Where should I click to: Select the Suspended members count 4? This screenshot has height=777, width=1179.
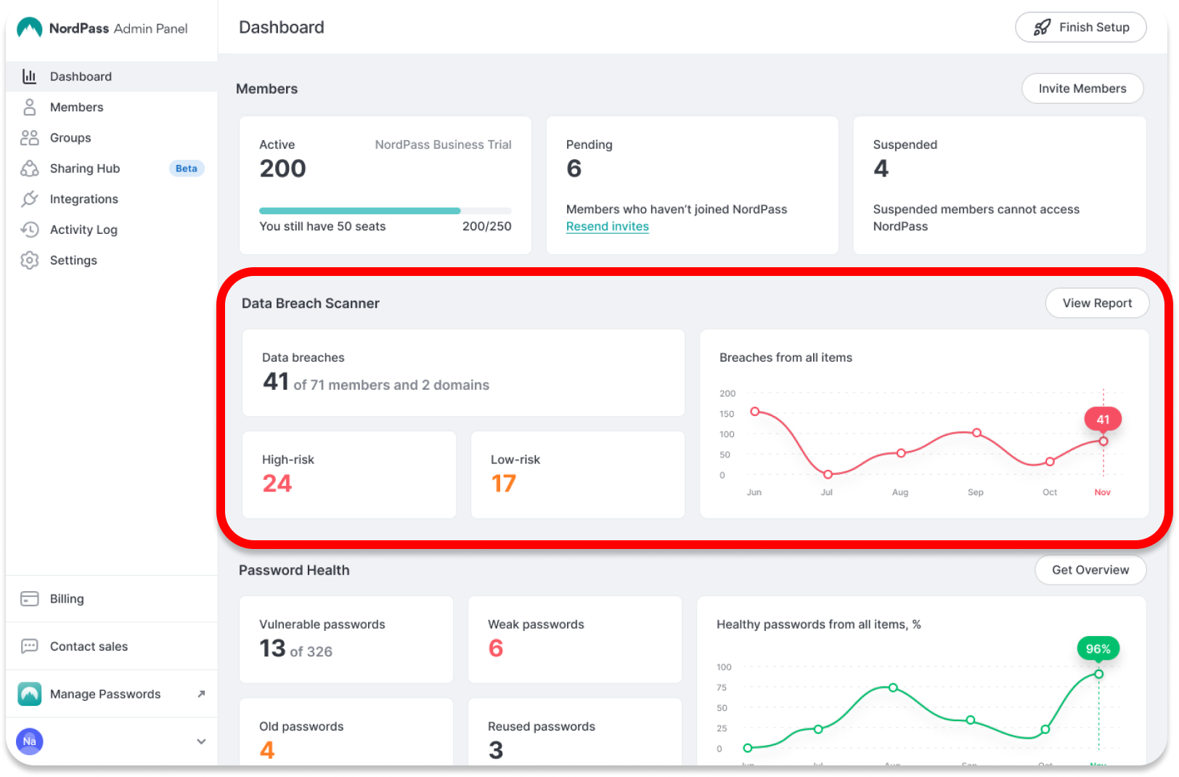[x=881, y=168]
